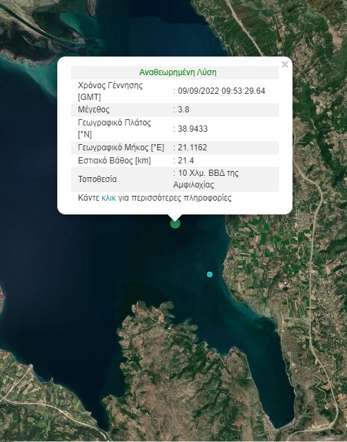
Task: Select the cyan earthquake marker near the coast
Action: (209, 274)
